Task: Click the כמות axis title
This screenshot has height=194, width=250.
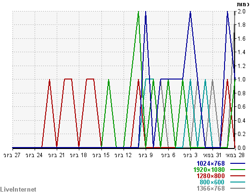Action: pos(243,4)
